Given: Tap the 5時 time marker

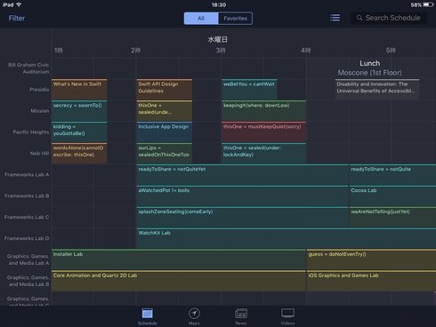Looking at the screenshot, I should click(x=391, y=51).
